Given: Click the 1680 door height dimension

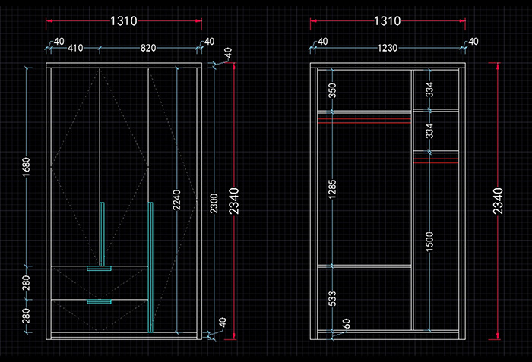Looking at the screenshot, I should click(x=27, y=166).
